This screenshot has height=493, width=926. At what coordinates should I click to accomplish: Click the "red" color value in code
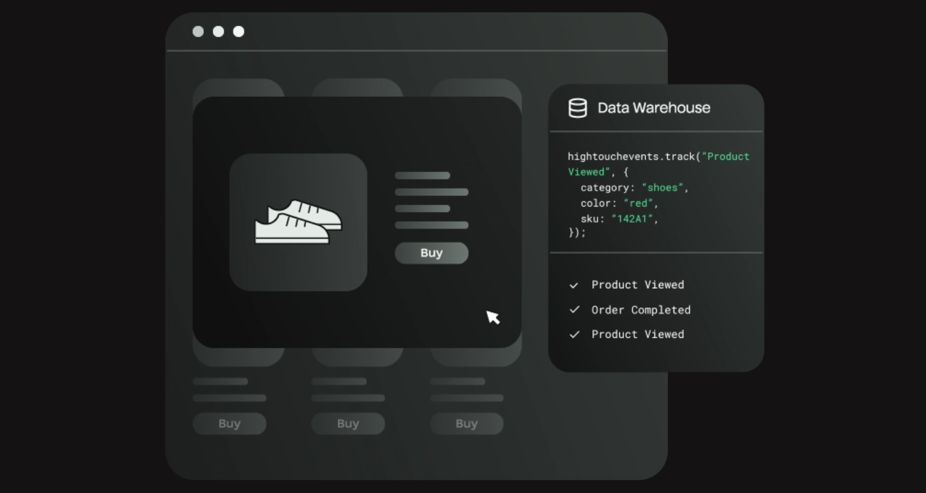coord(638,204)
